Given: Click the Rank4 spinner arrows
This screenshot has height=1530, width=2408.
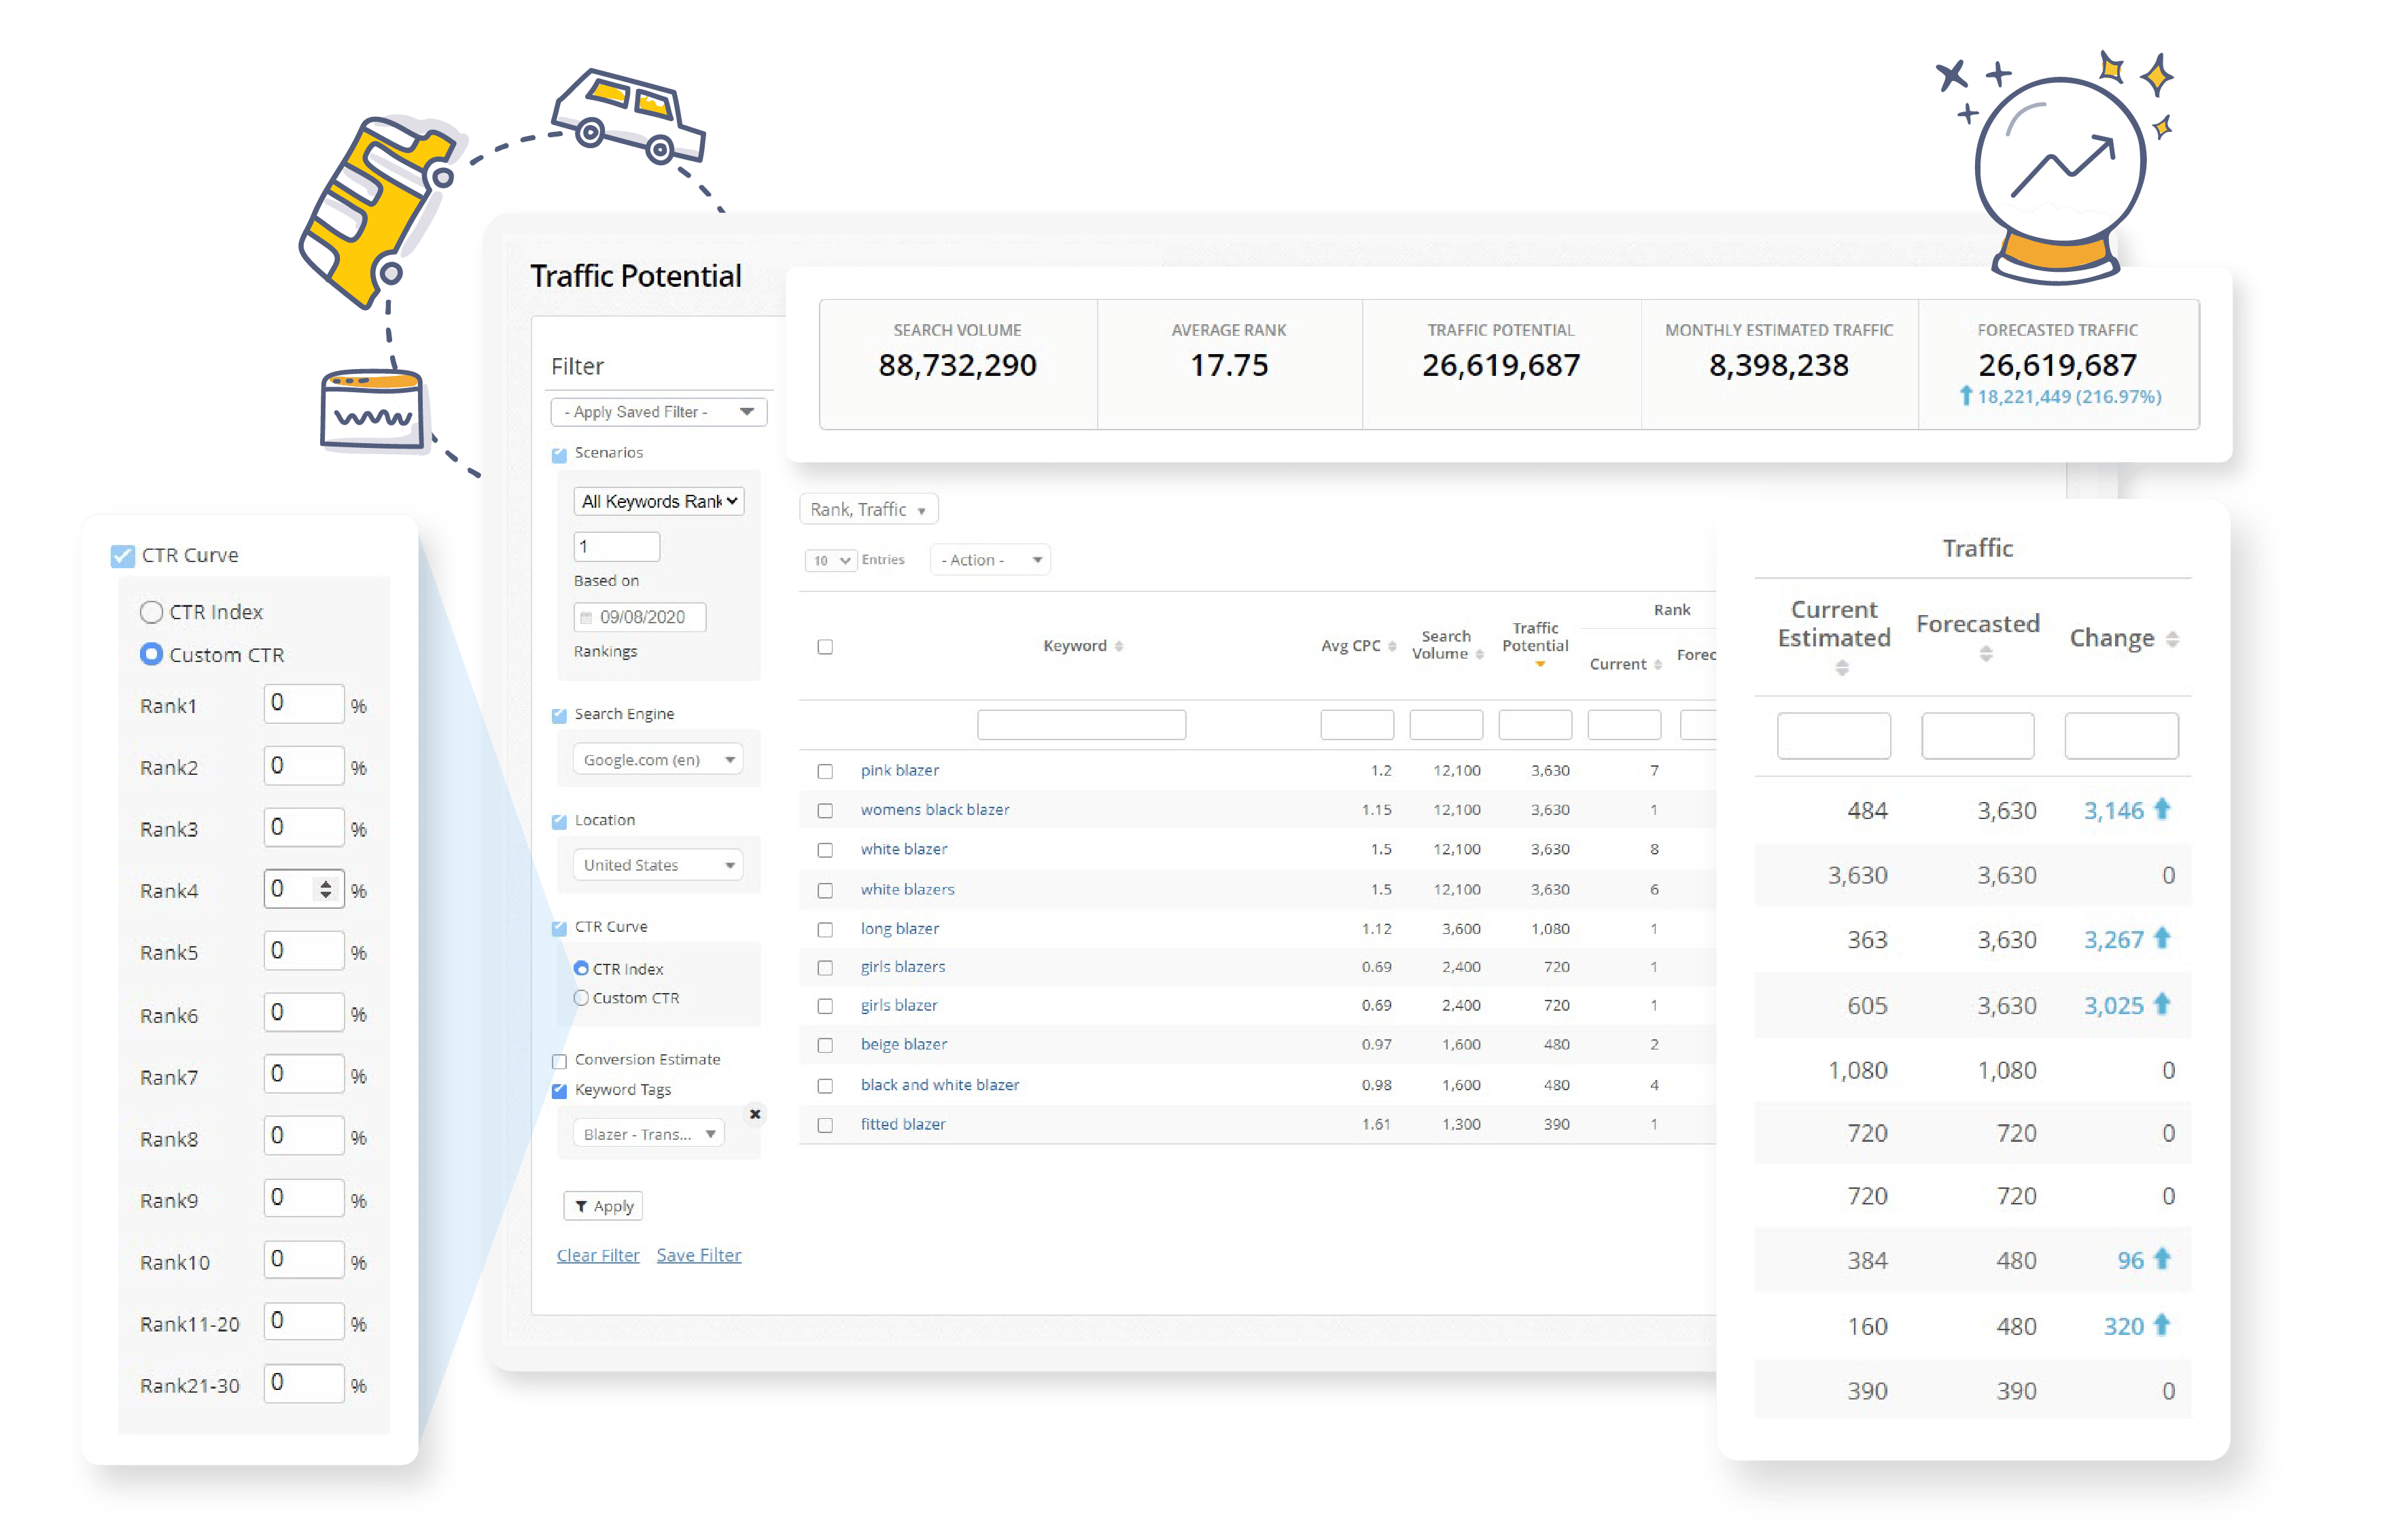Looking at the screenshot, I should pyautogui.click(x=325, y=889).
